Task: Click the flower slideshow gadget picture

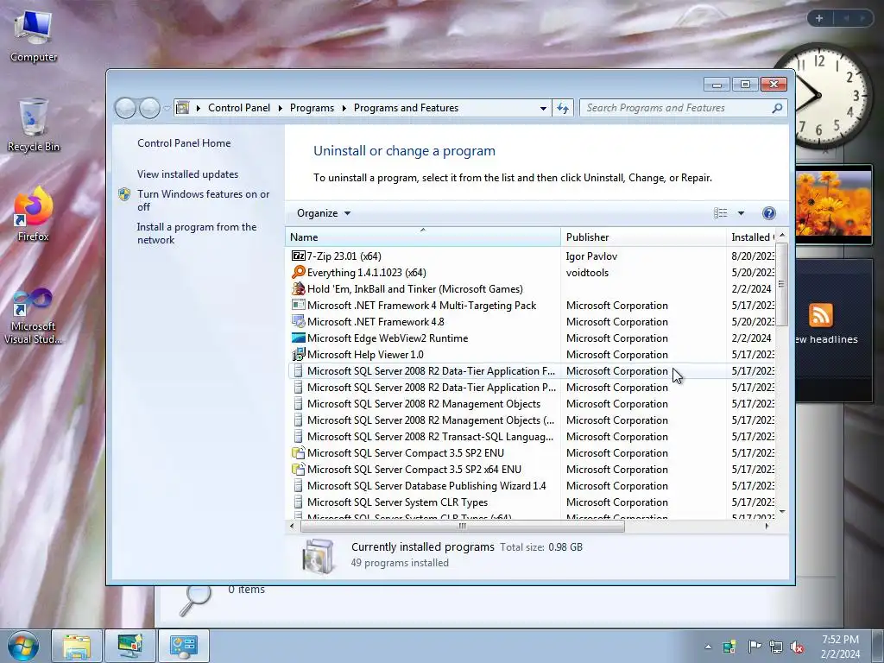Action: pyautogui.click(x=833, y=205)
